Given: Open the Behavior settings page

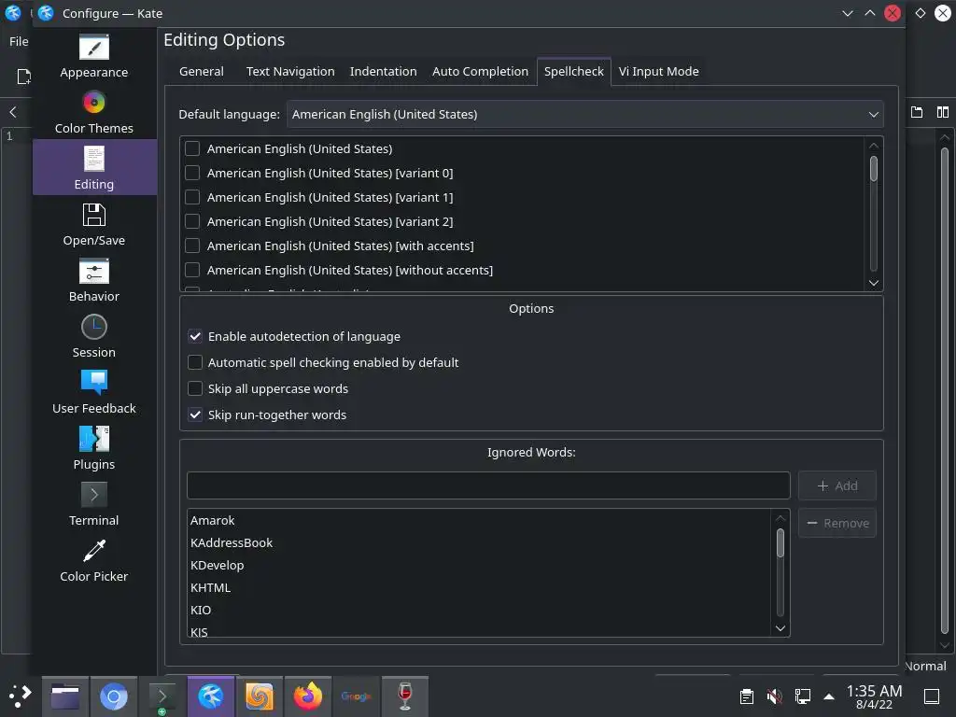Looking at the screenshot, I should coord(94,280).
